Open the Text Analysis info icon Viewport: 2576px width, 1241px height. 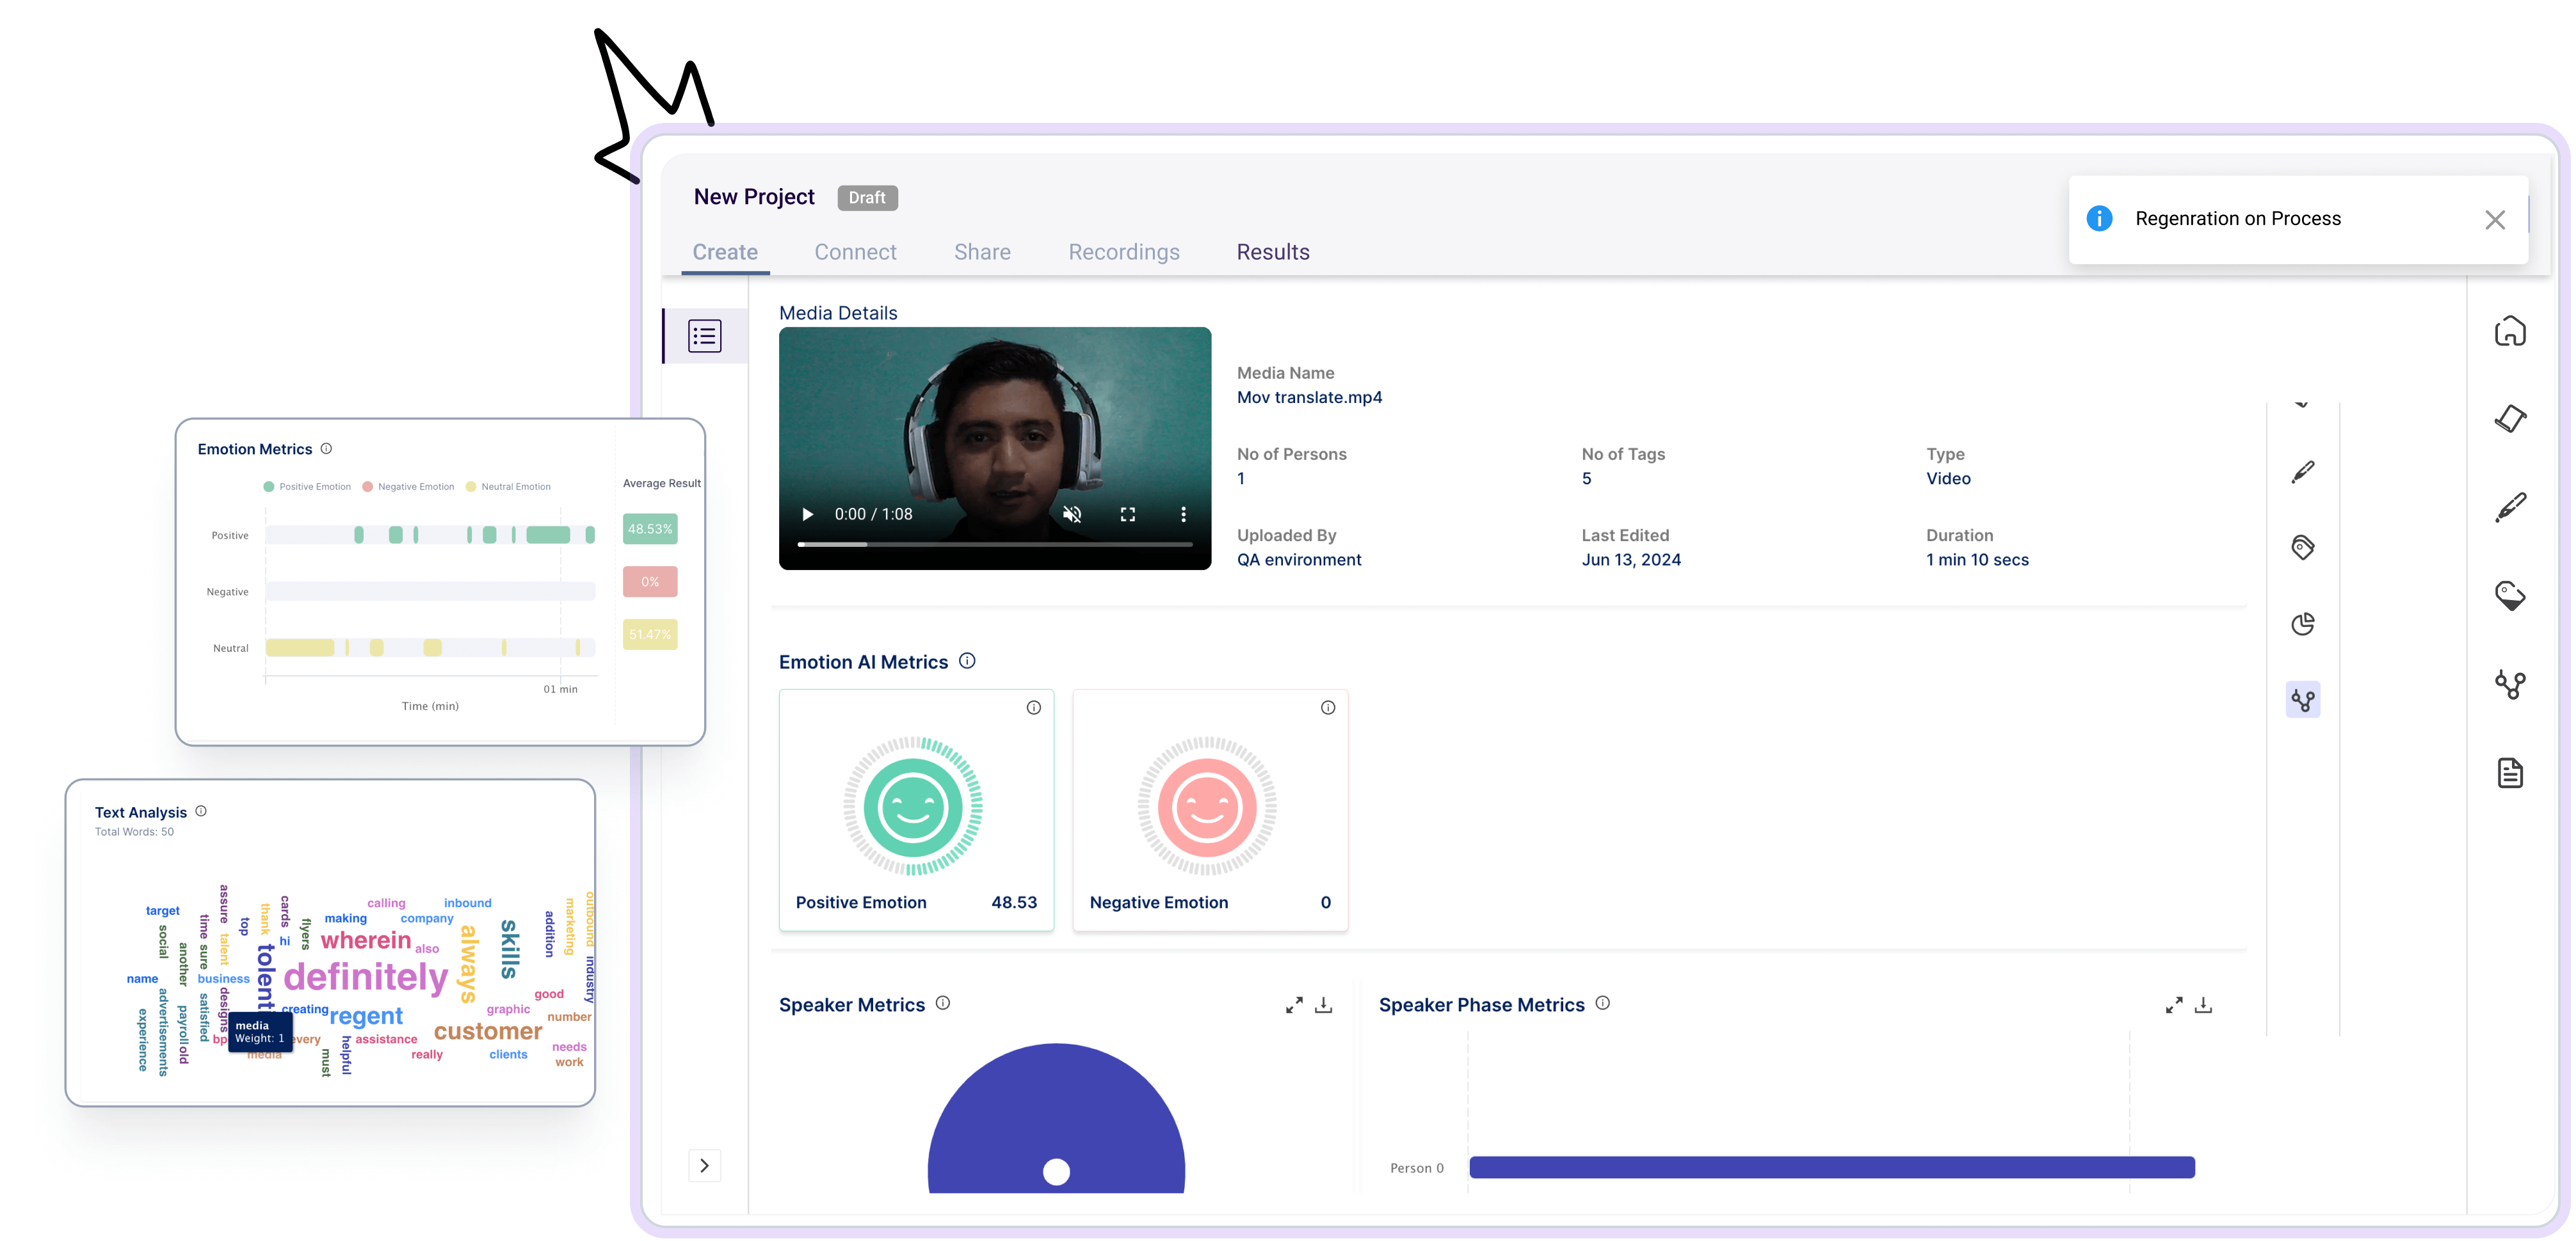tap(201, 811)
